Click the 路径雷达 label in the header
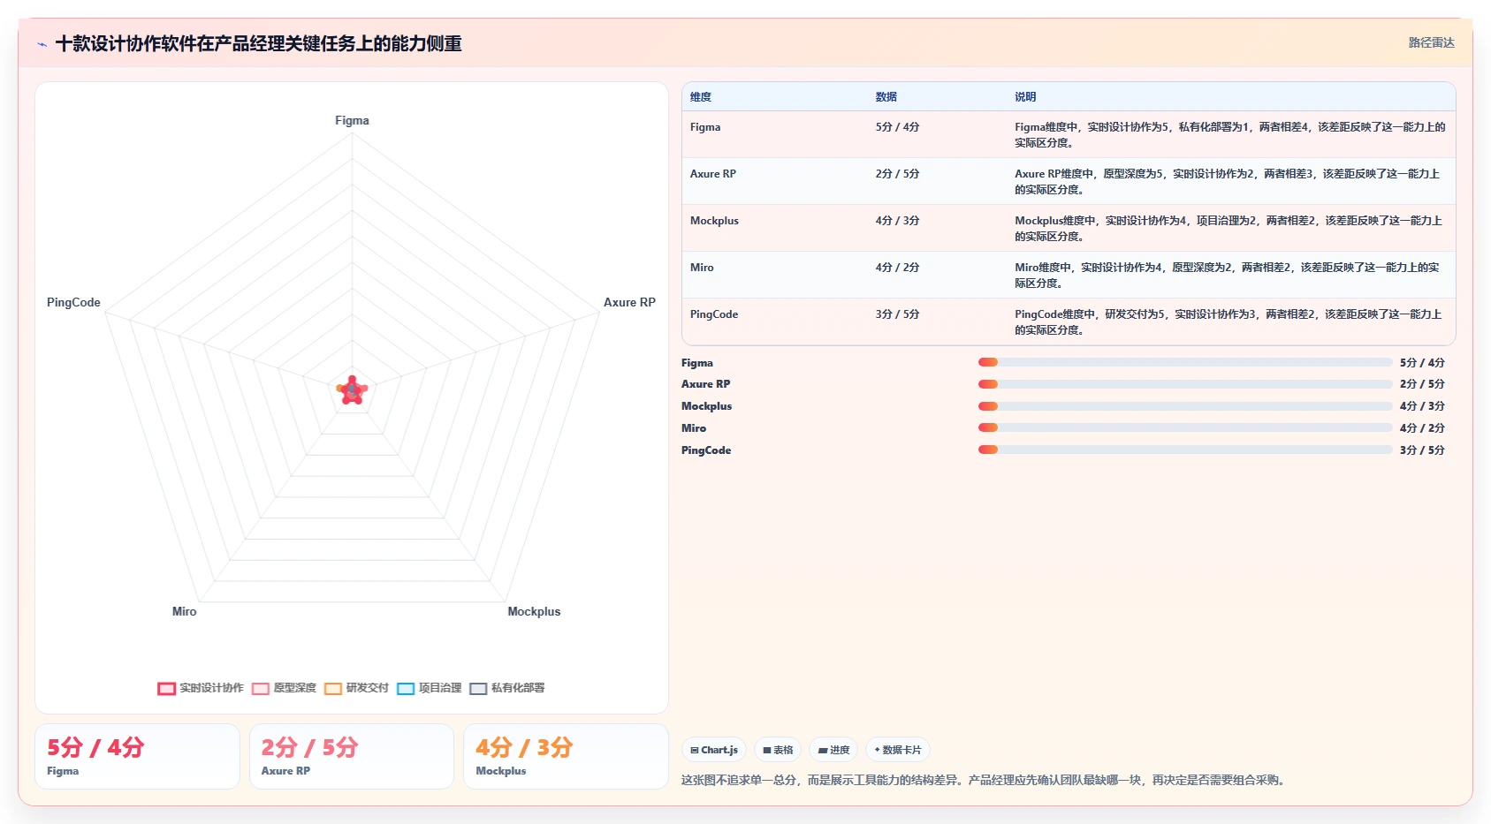The width and height of the screenshot is (1491, 824). click(x=1431, y=42)
